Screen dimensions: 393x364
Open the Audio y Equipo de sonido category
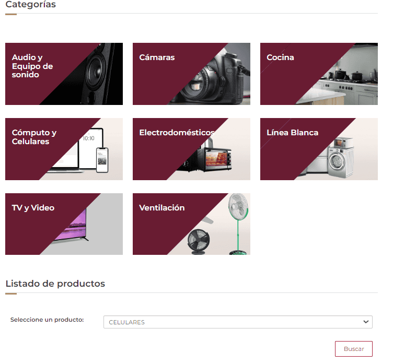click(64, 74)
